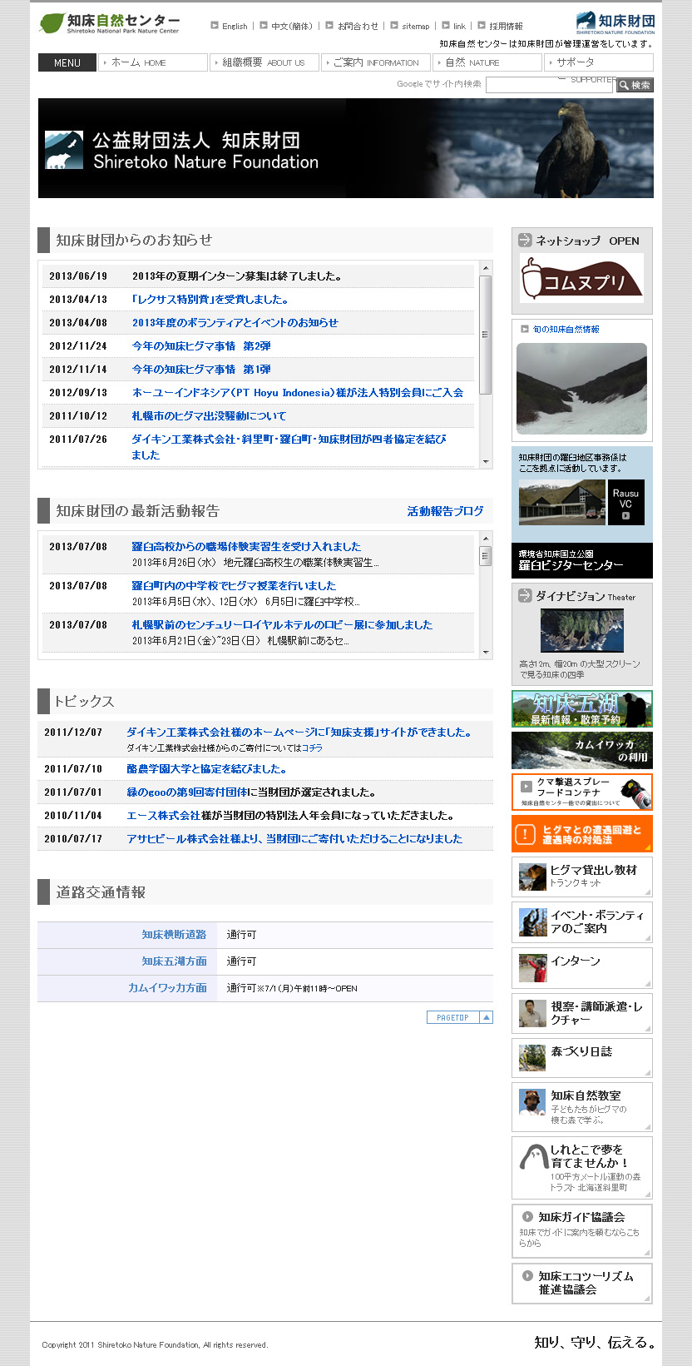
Task: Open the 知床自然教室 item
Action: pos(582,1107)
